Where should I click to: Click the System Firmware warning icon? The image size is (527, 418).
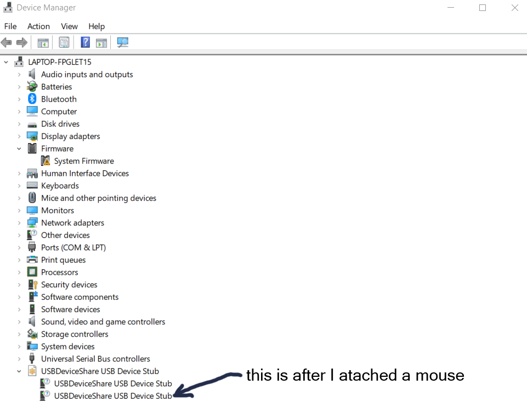click(46, 161)
